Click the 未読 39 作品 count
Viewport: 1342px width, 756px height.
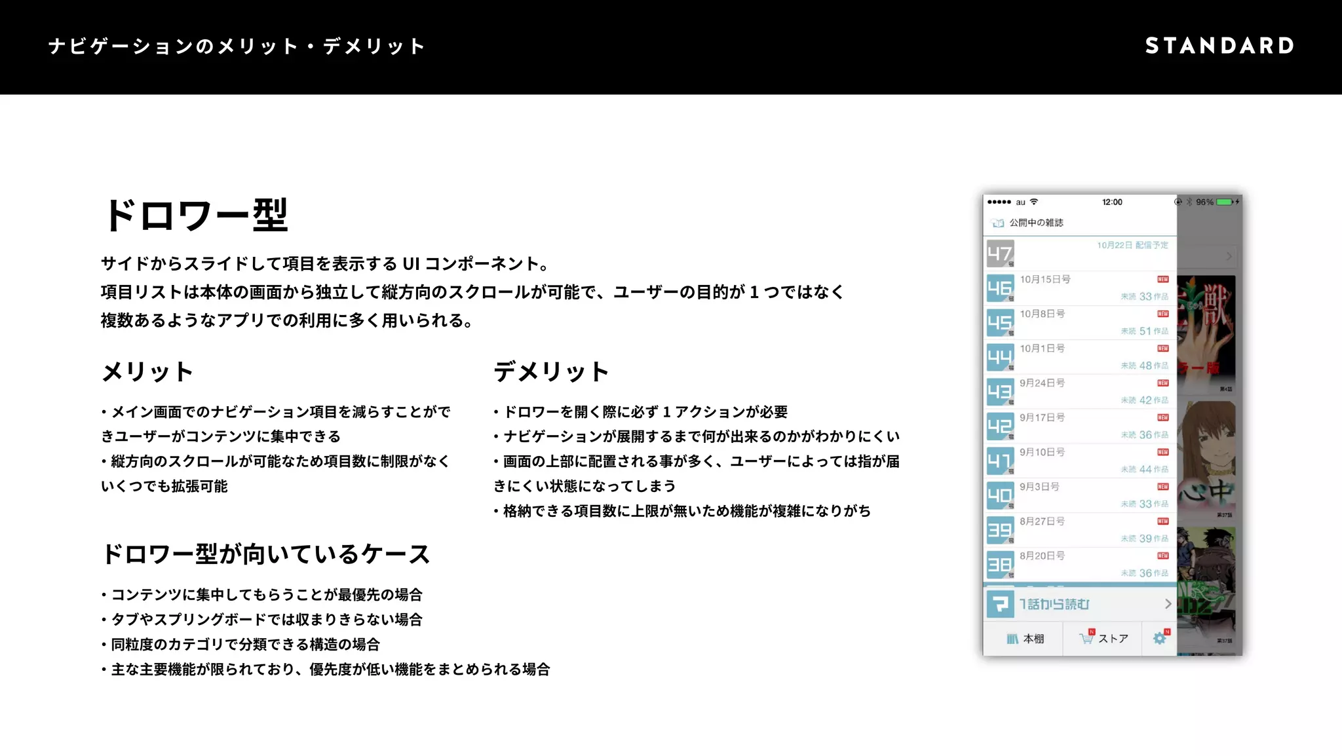click(1145, 539)
